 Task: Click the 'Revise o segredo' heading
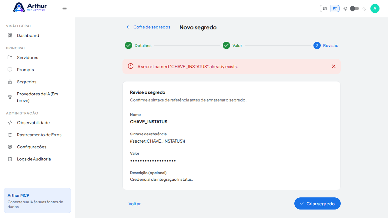(148, 92)
